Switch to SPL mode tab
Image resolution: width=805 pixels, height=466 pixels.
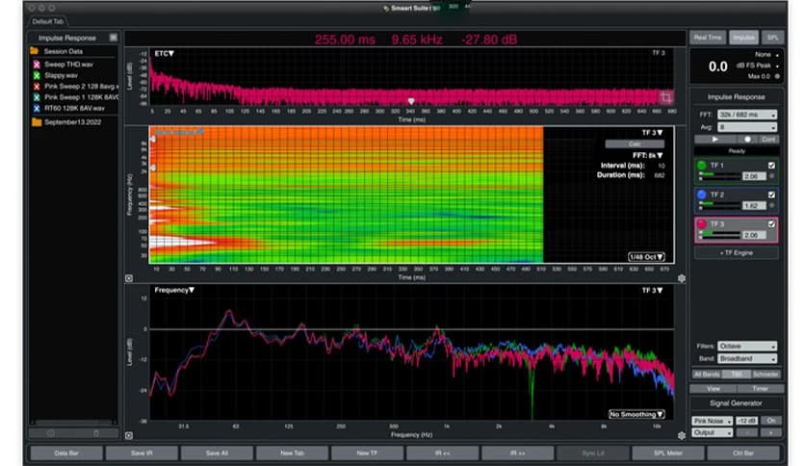pyautogui.click(x=772, y=38)
